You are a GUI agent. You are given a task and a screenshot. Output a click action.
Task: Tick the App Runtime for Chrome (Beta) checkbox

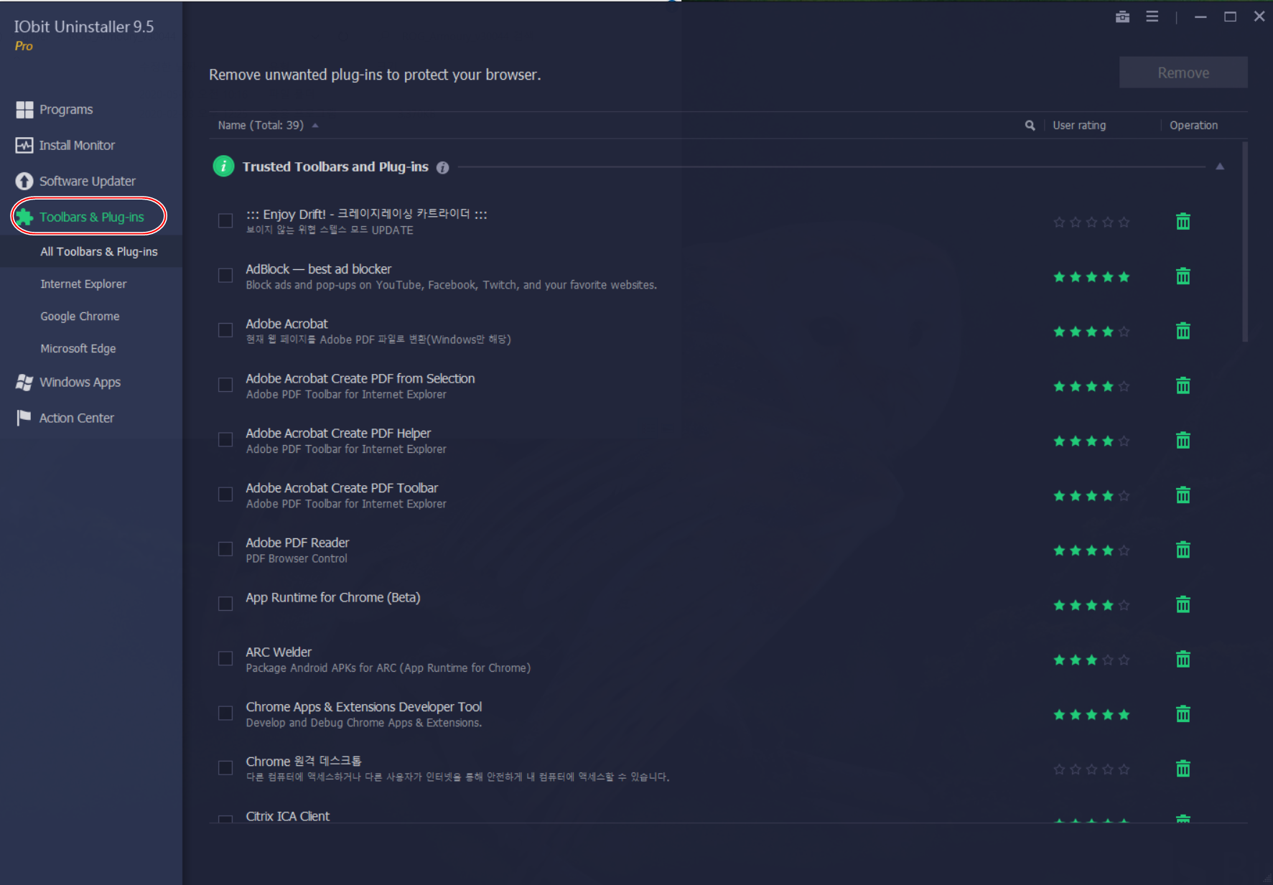[225, 604]
